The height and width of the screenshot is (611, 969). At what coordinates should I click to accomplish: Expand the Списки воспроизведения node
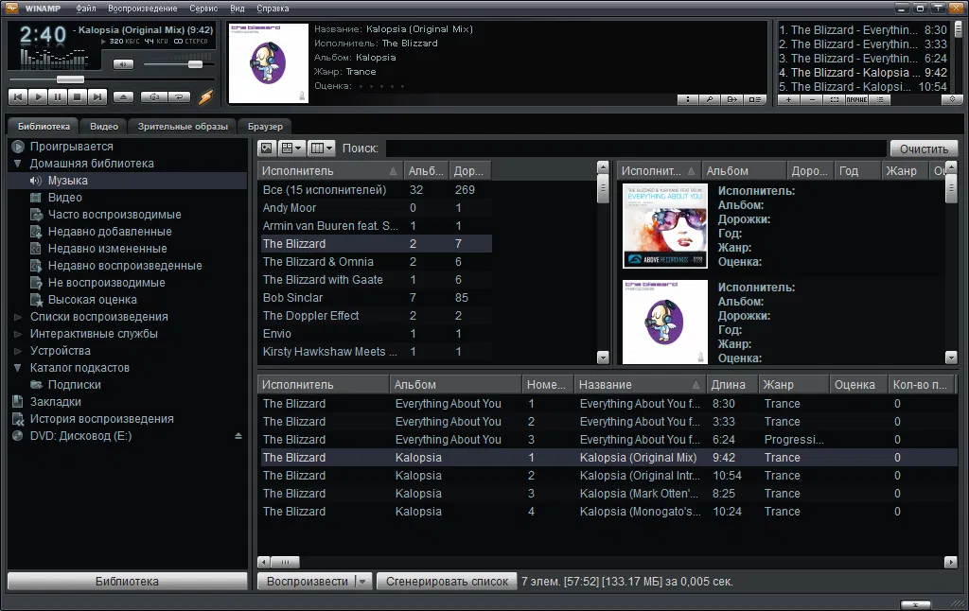tap(18, 317)
